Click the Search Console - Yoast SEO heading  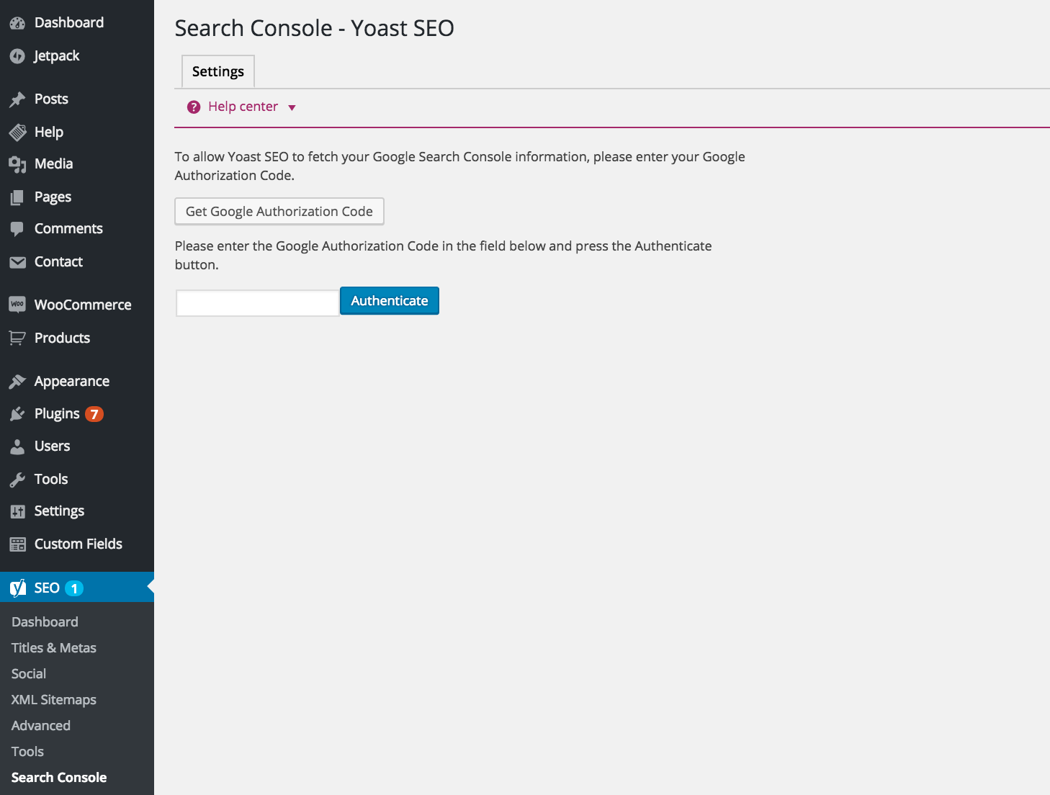(x=314, y=28)
